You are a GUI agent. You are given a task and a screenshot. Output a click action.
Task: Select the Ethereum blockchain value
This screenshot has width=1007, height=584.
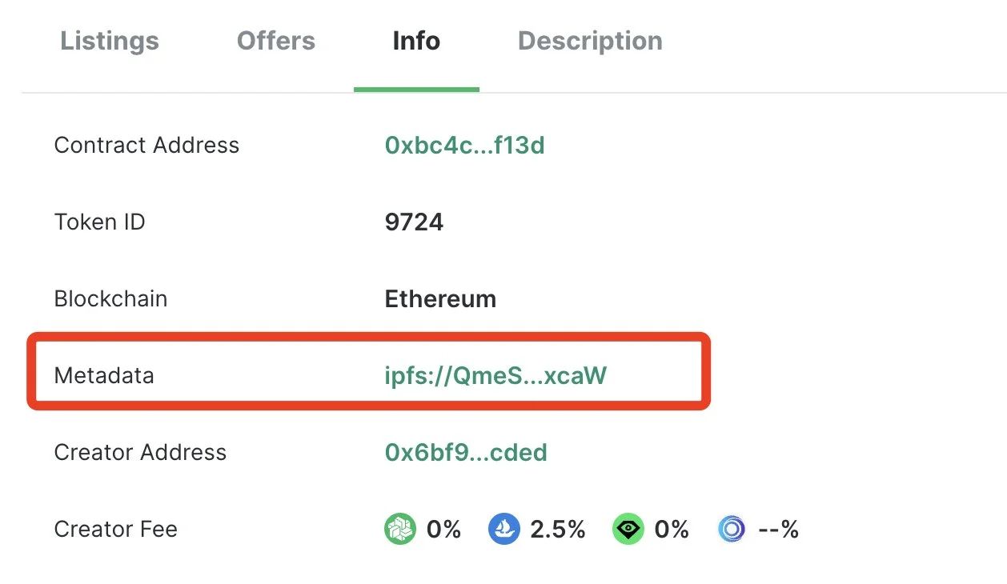pos(440,299)
